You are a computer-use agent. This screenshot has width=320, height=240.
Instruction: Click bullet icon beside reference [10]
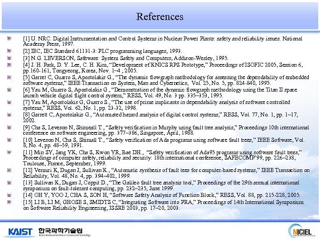point(9,140)
